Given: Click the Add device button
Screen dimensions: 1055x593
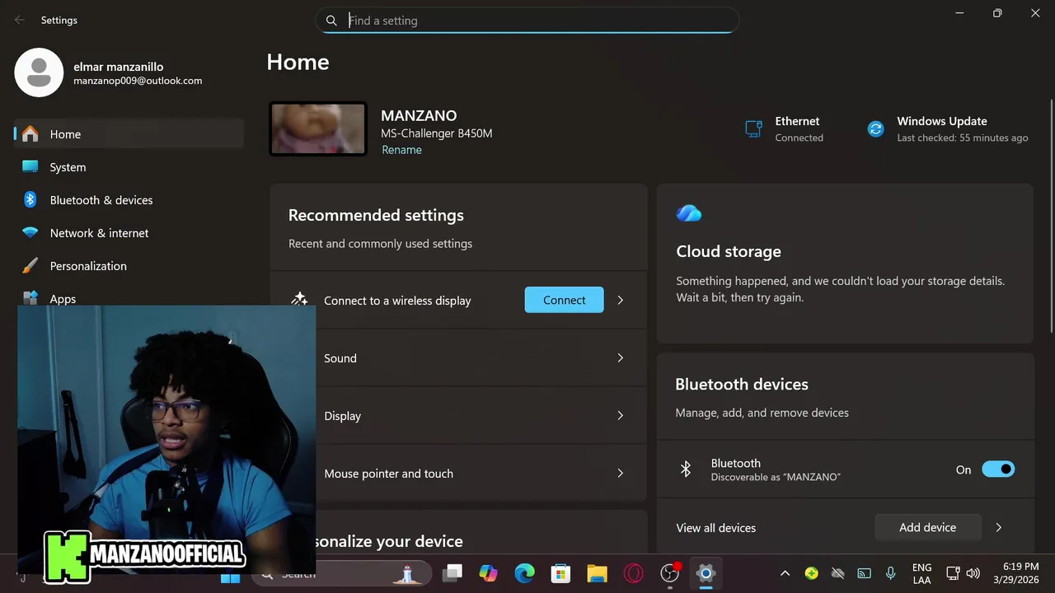Looking at the screenshot, I should pos(927,527).
